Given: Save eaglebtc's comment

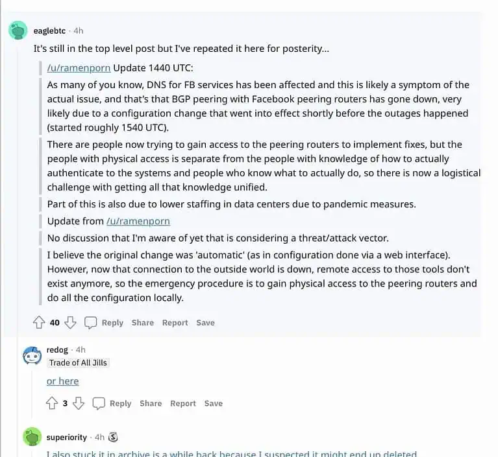Looking at the screenshot, I should (205, 322).
